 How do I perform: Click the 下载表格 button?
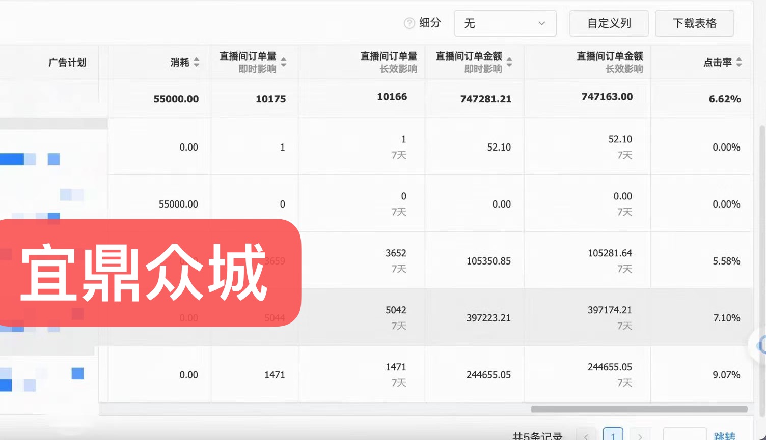point(695,23)
